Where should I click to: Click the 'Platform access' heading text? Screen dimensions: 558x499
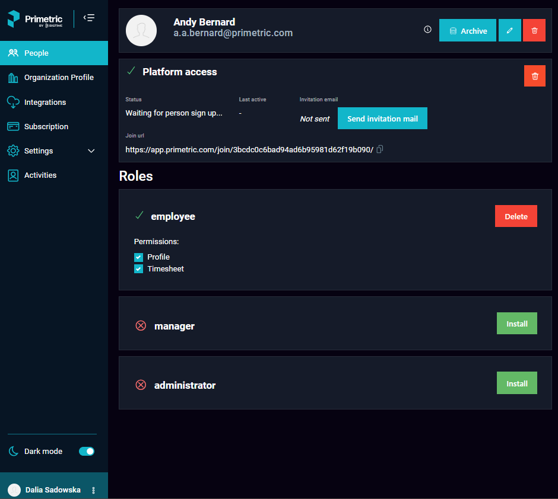click(x=180, y=72)
